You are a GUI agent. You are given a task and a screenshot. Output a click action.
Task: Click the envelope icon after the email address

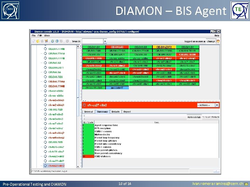pyautogui.click(x=246, y=184)
